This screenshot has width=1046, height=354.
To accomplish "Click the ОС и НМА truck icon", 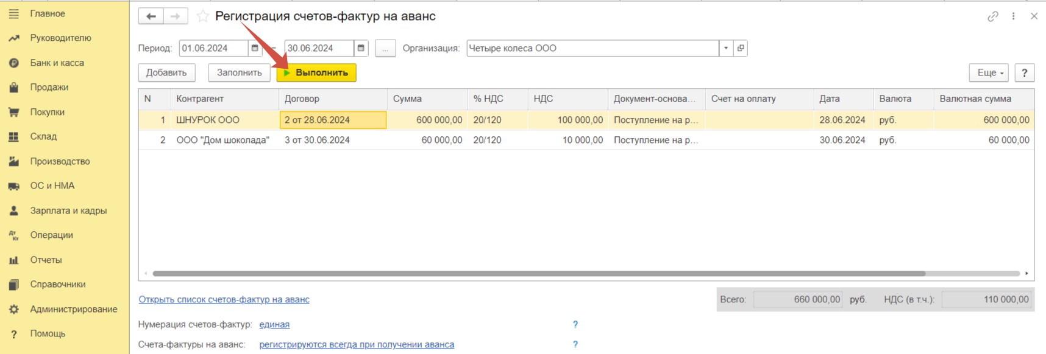I will (x=13, y=186).
